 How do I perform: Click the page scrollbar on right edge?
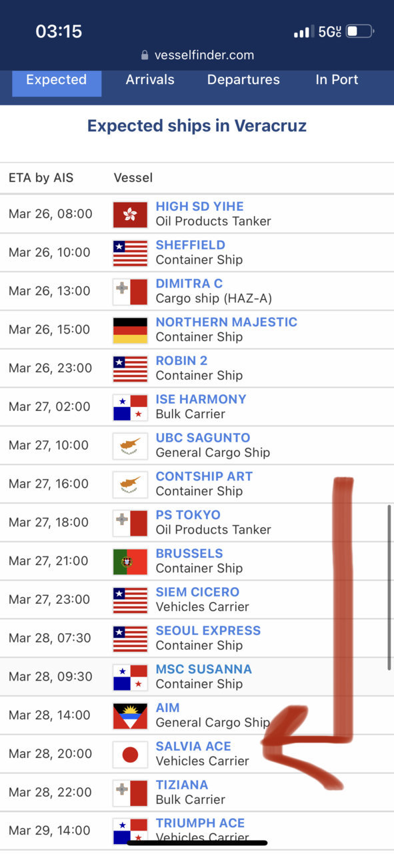[389, 587]
